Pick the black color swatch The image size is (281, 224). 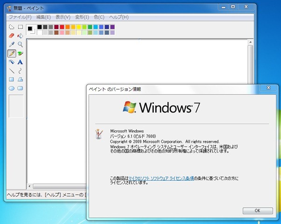pyautogui.click(x=40, y=27)
